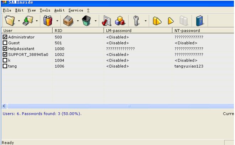235x145 pixels.
Task: Click the plain yellow play arrow icon
Action: 171,21
